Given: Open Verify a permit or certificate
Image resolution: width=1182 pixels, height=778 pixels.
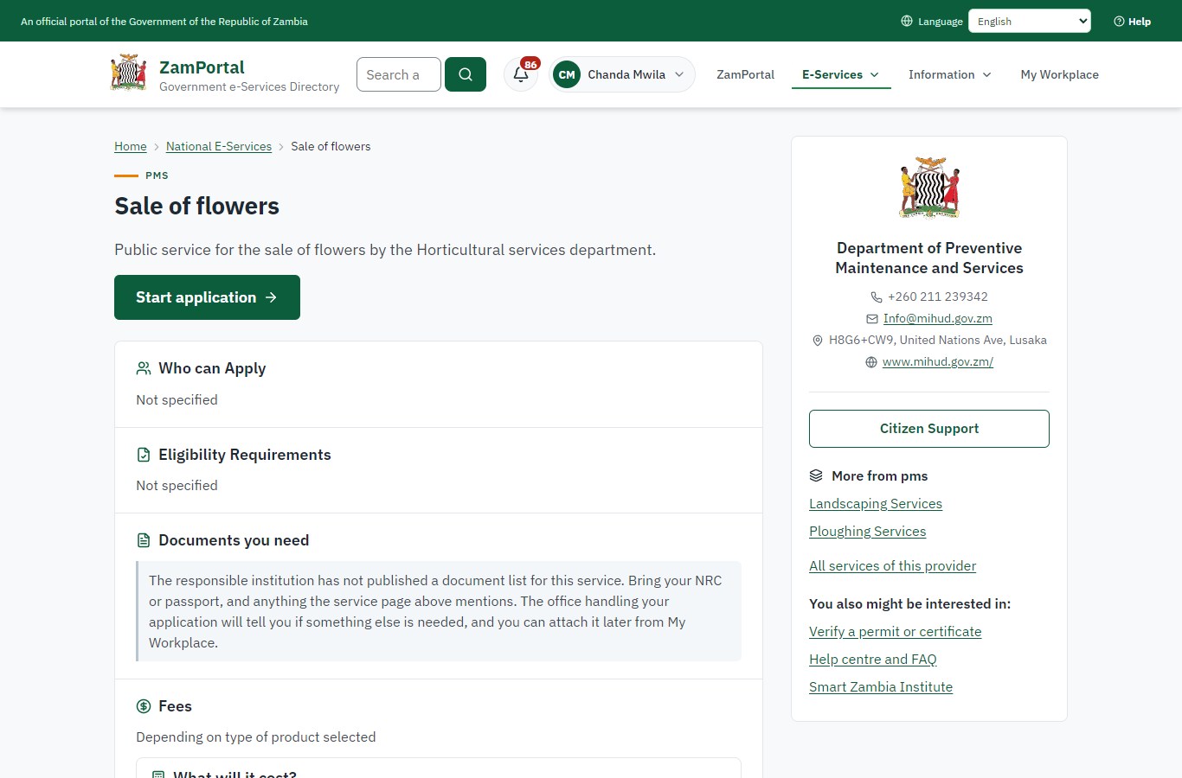Looking at the screenshot, I should click(x=896, y=631).
